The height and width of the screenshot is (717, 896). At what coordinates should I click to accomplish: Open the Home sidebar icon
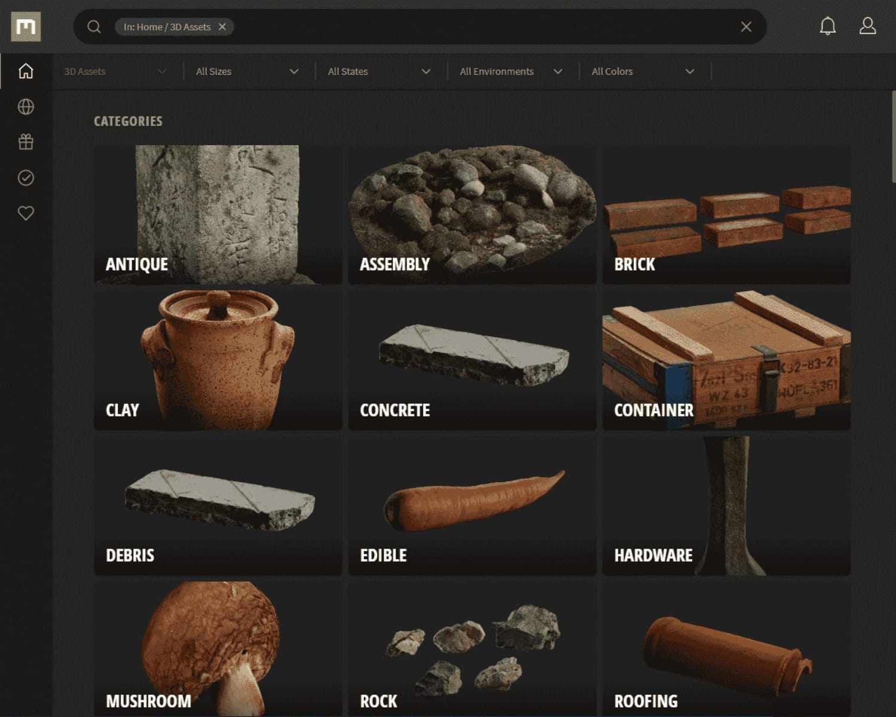pyautogui.click(x=26, y=71)
